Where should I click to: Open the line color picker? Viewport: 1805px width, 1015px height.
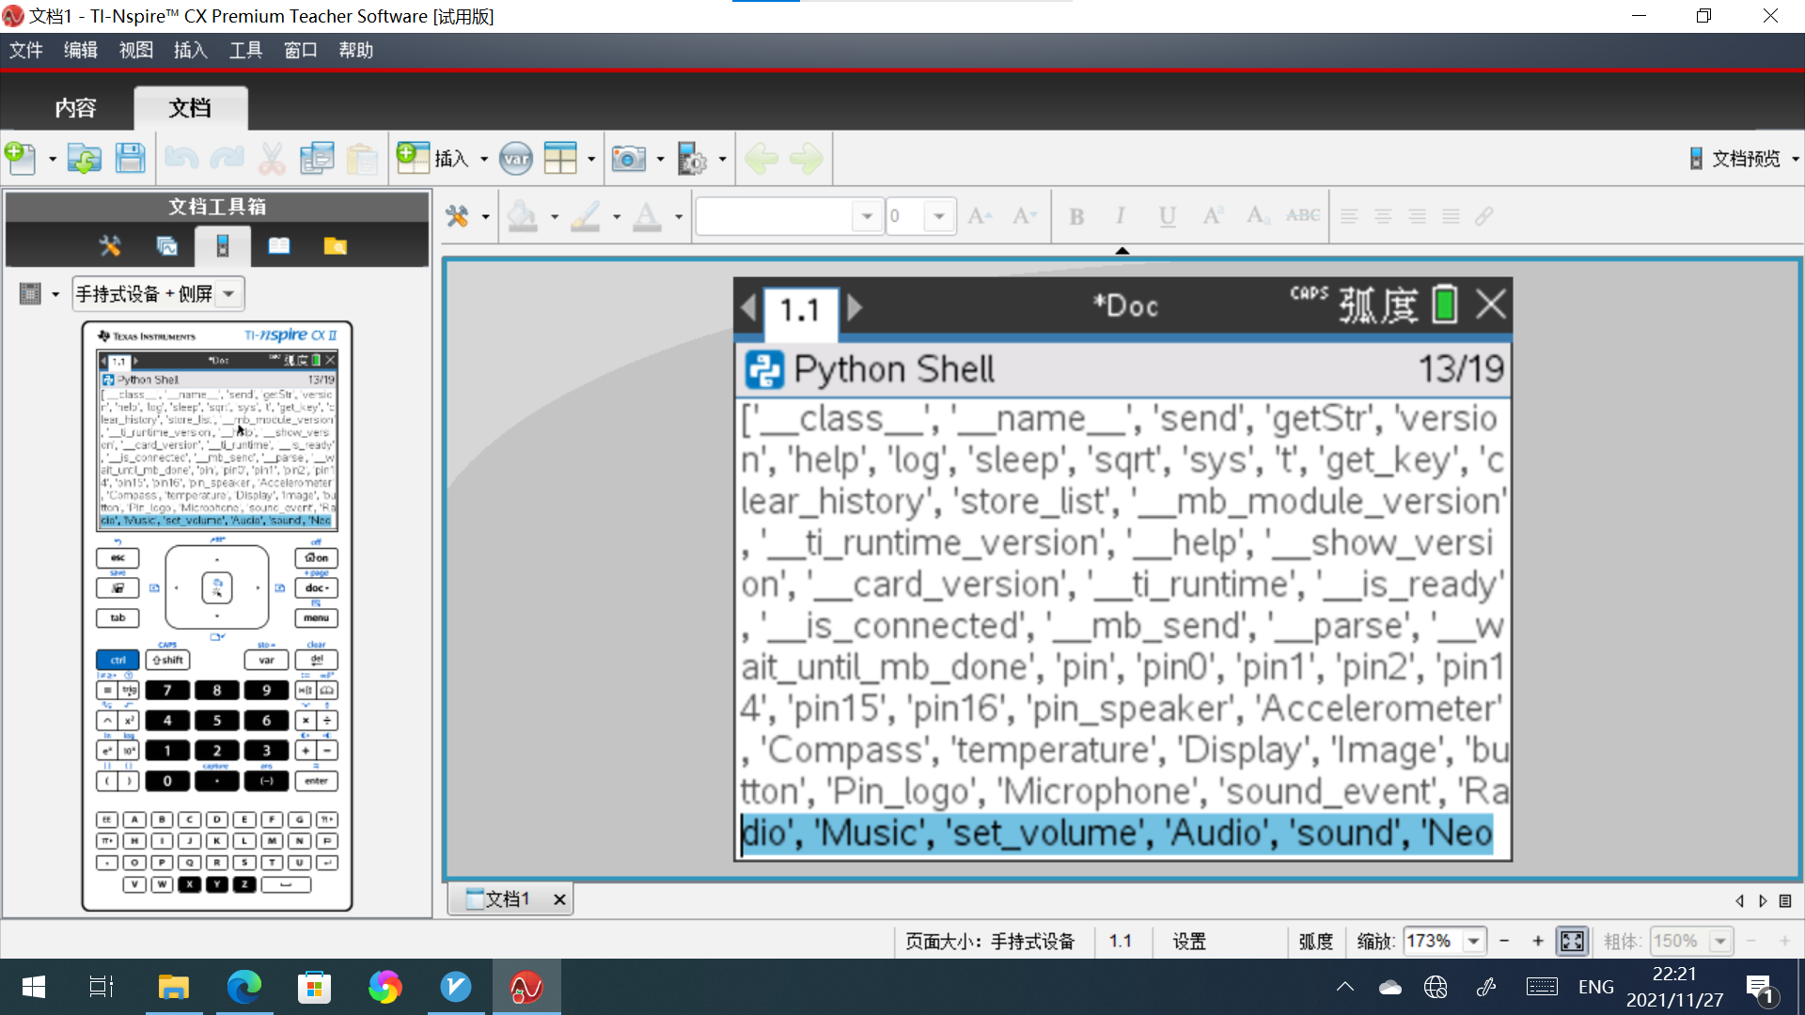point(586,216)
